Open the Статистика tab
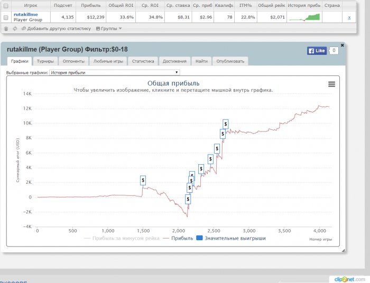This screenshot has width=370, height=283. pyautogui.click(x=143, y=61)
